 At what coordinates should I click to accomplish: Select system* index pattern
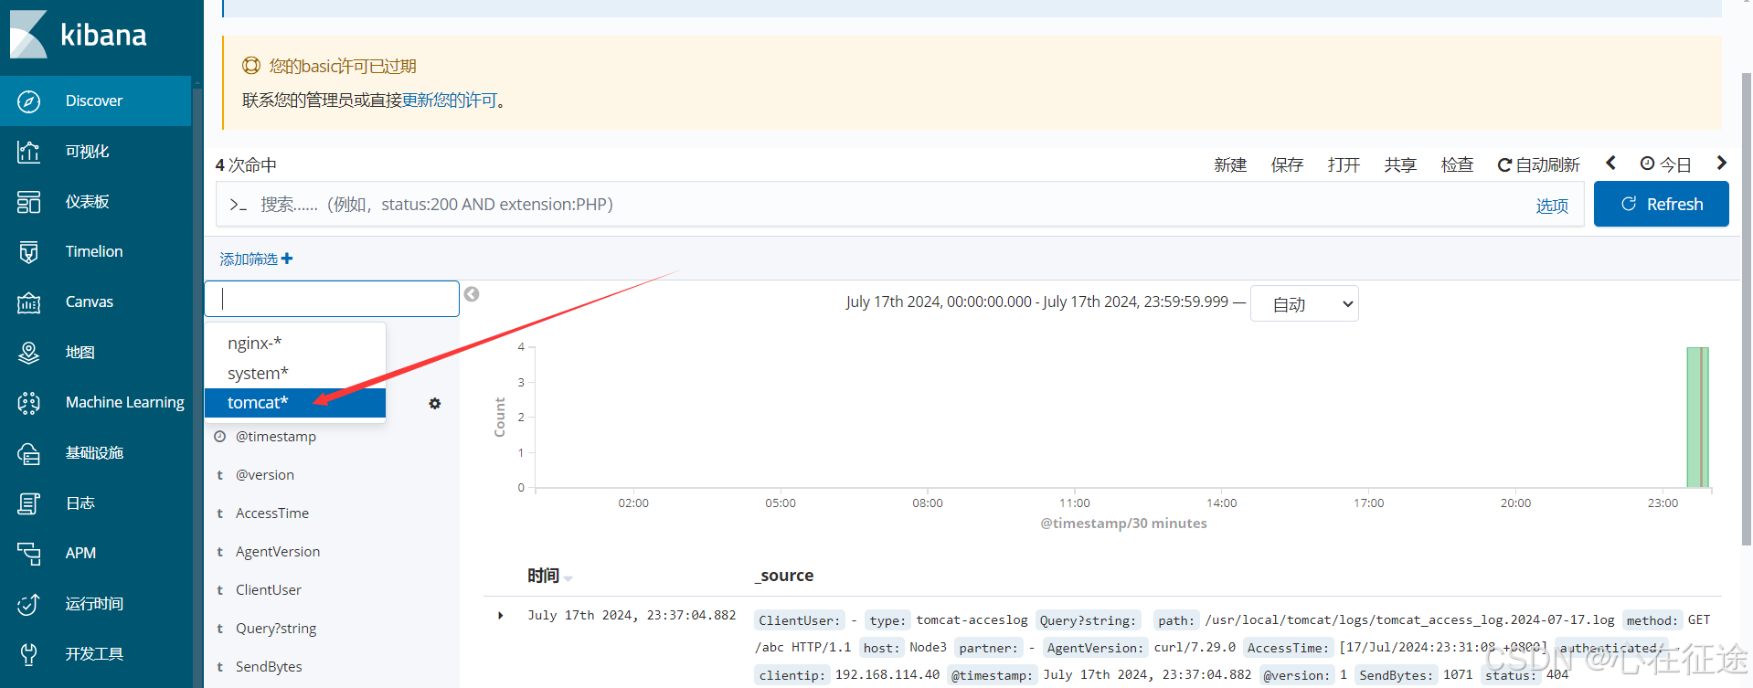(295, 374)
